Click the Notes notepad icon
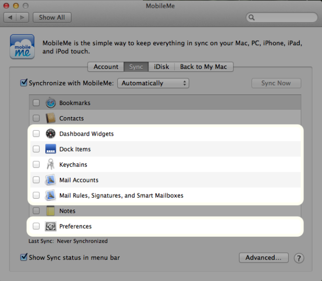 [x=50, y=211]
